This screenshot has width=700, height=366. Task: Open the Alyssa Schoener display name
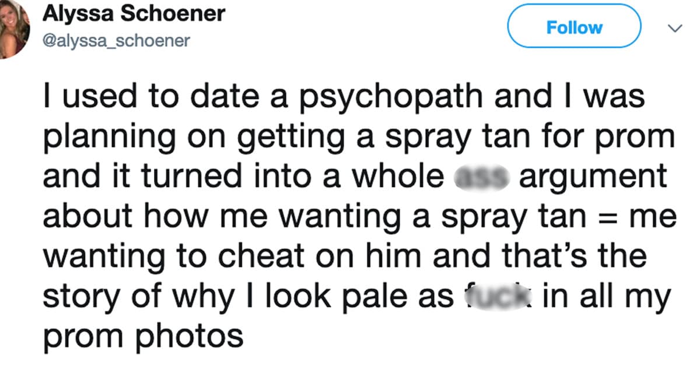(x=134, y=14)
